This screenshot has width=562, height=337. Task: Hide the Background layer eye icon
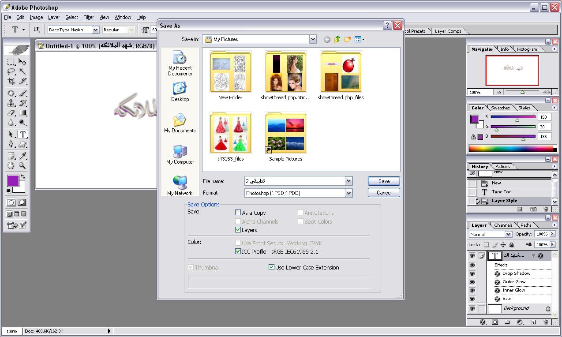pyautogui.click(x=472, y=309)
